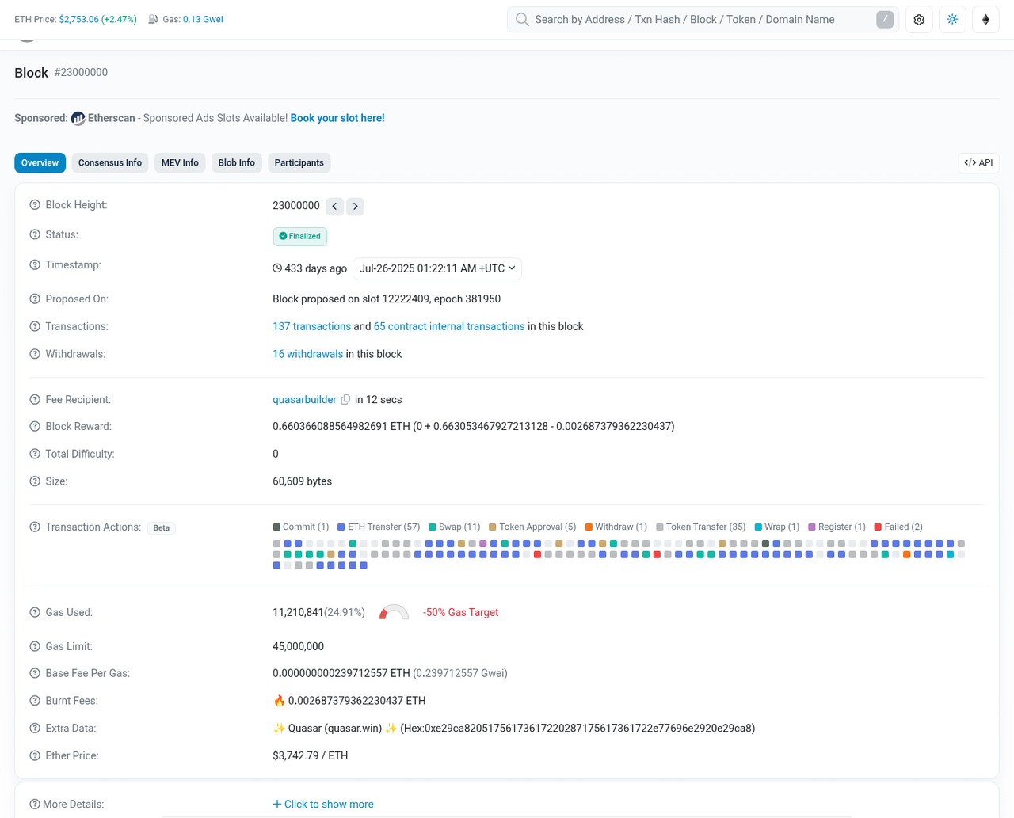Click the Gas price 0.13 Gwei link
The height and width of the screenshot is (818, 1014).
pos(203,19)
